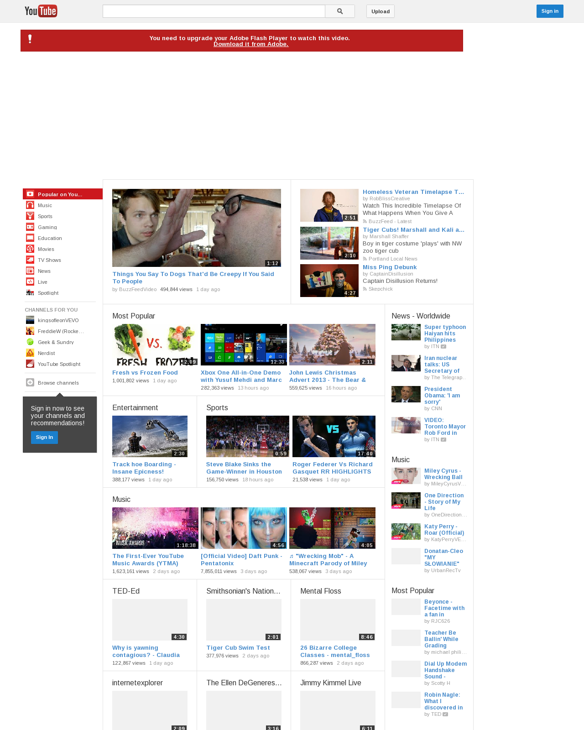Open Why is yawning contagious video link
The image size is (584, 730).
(x=146, y=652)
